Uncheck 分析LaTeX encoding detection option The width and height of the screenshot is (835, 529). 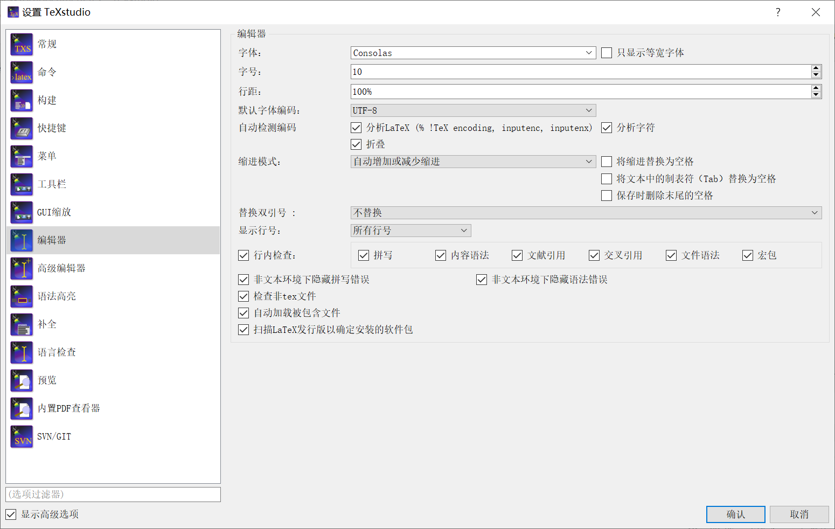[356, 128]
